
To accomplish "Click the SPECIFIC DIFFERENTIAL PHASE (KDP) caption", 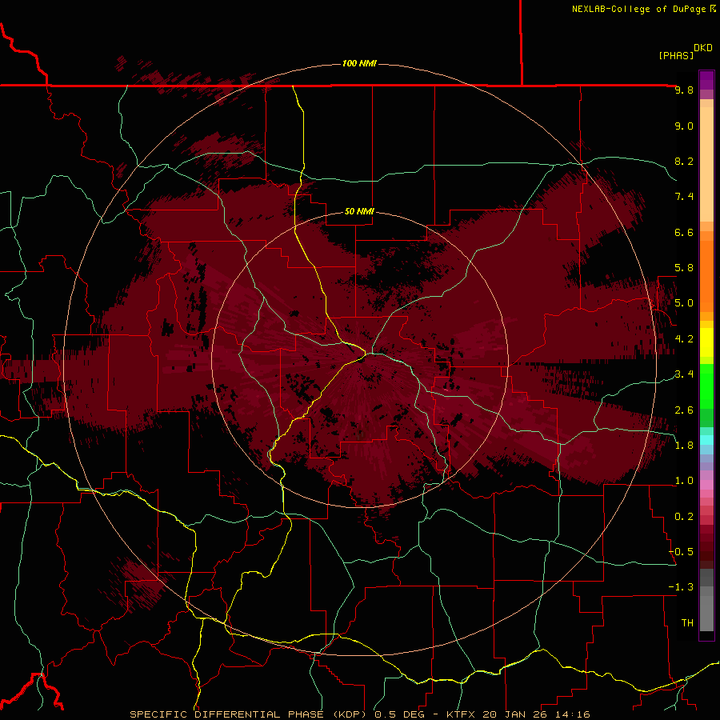I will pos(250,714).
